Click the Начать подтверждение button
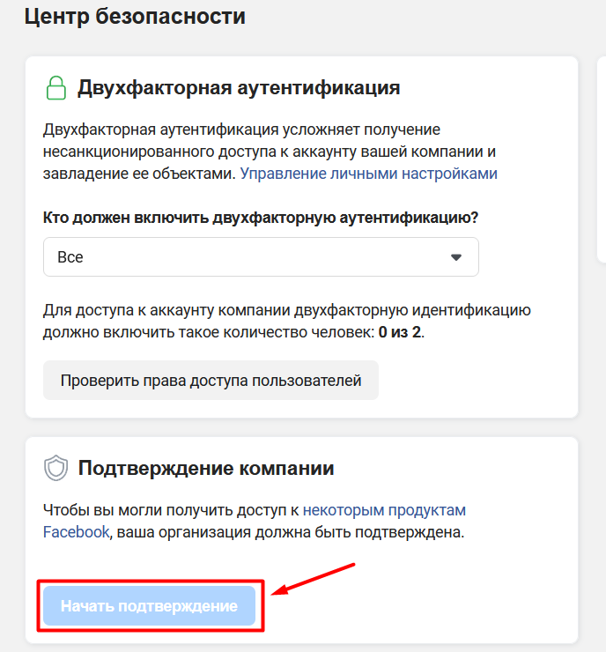The height and width of the screenshot is (652, 606). pyautogui.click(x=149, y=606)
